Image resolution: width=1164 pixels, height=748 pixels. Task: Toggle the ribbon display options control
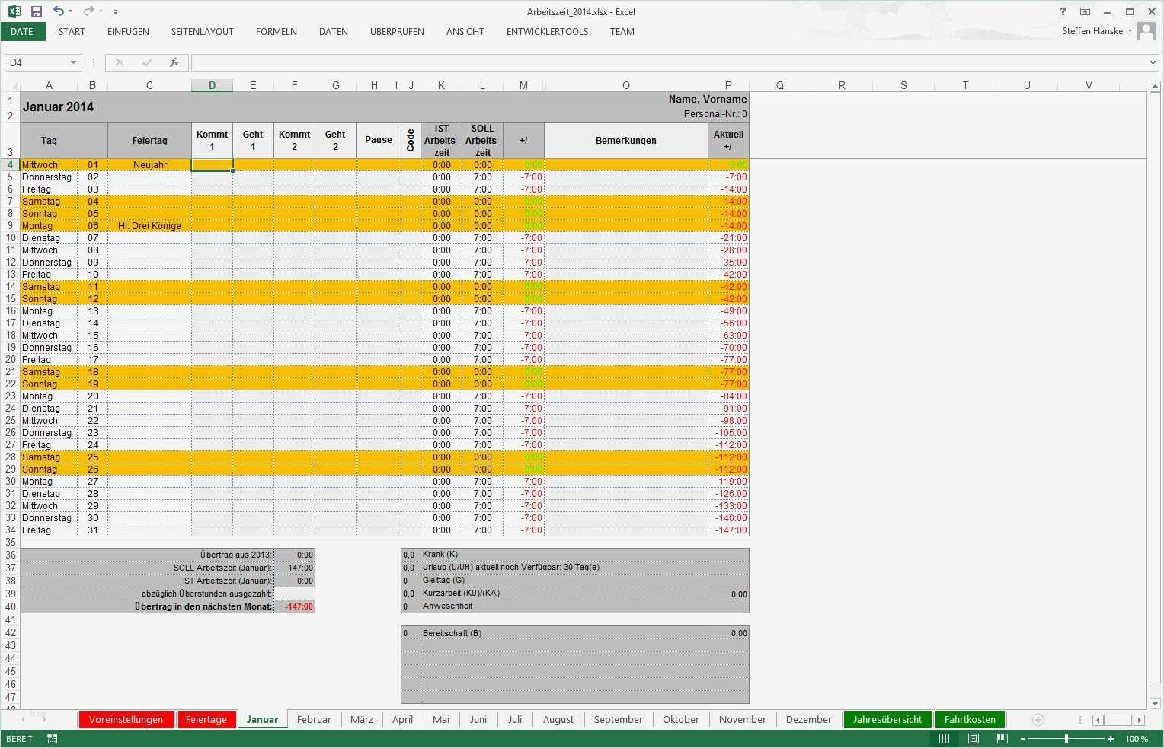coord(1085,11)
